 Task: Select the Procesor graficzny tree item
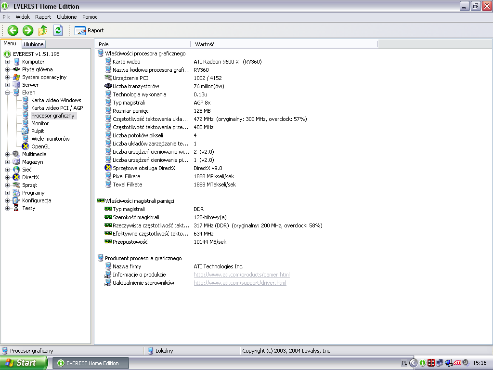click(x=53, y=116)
